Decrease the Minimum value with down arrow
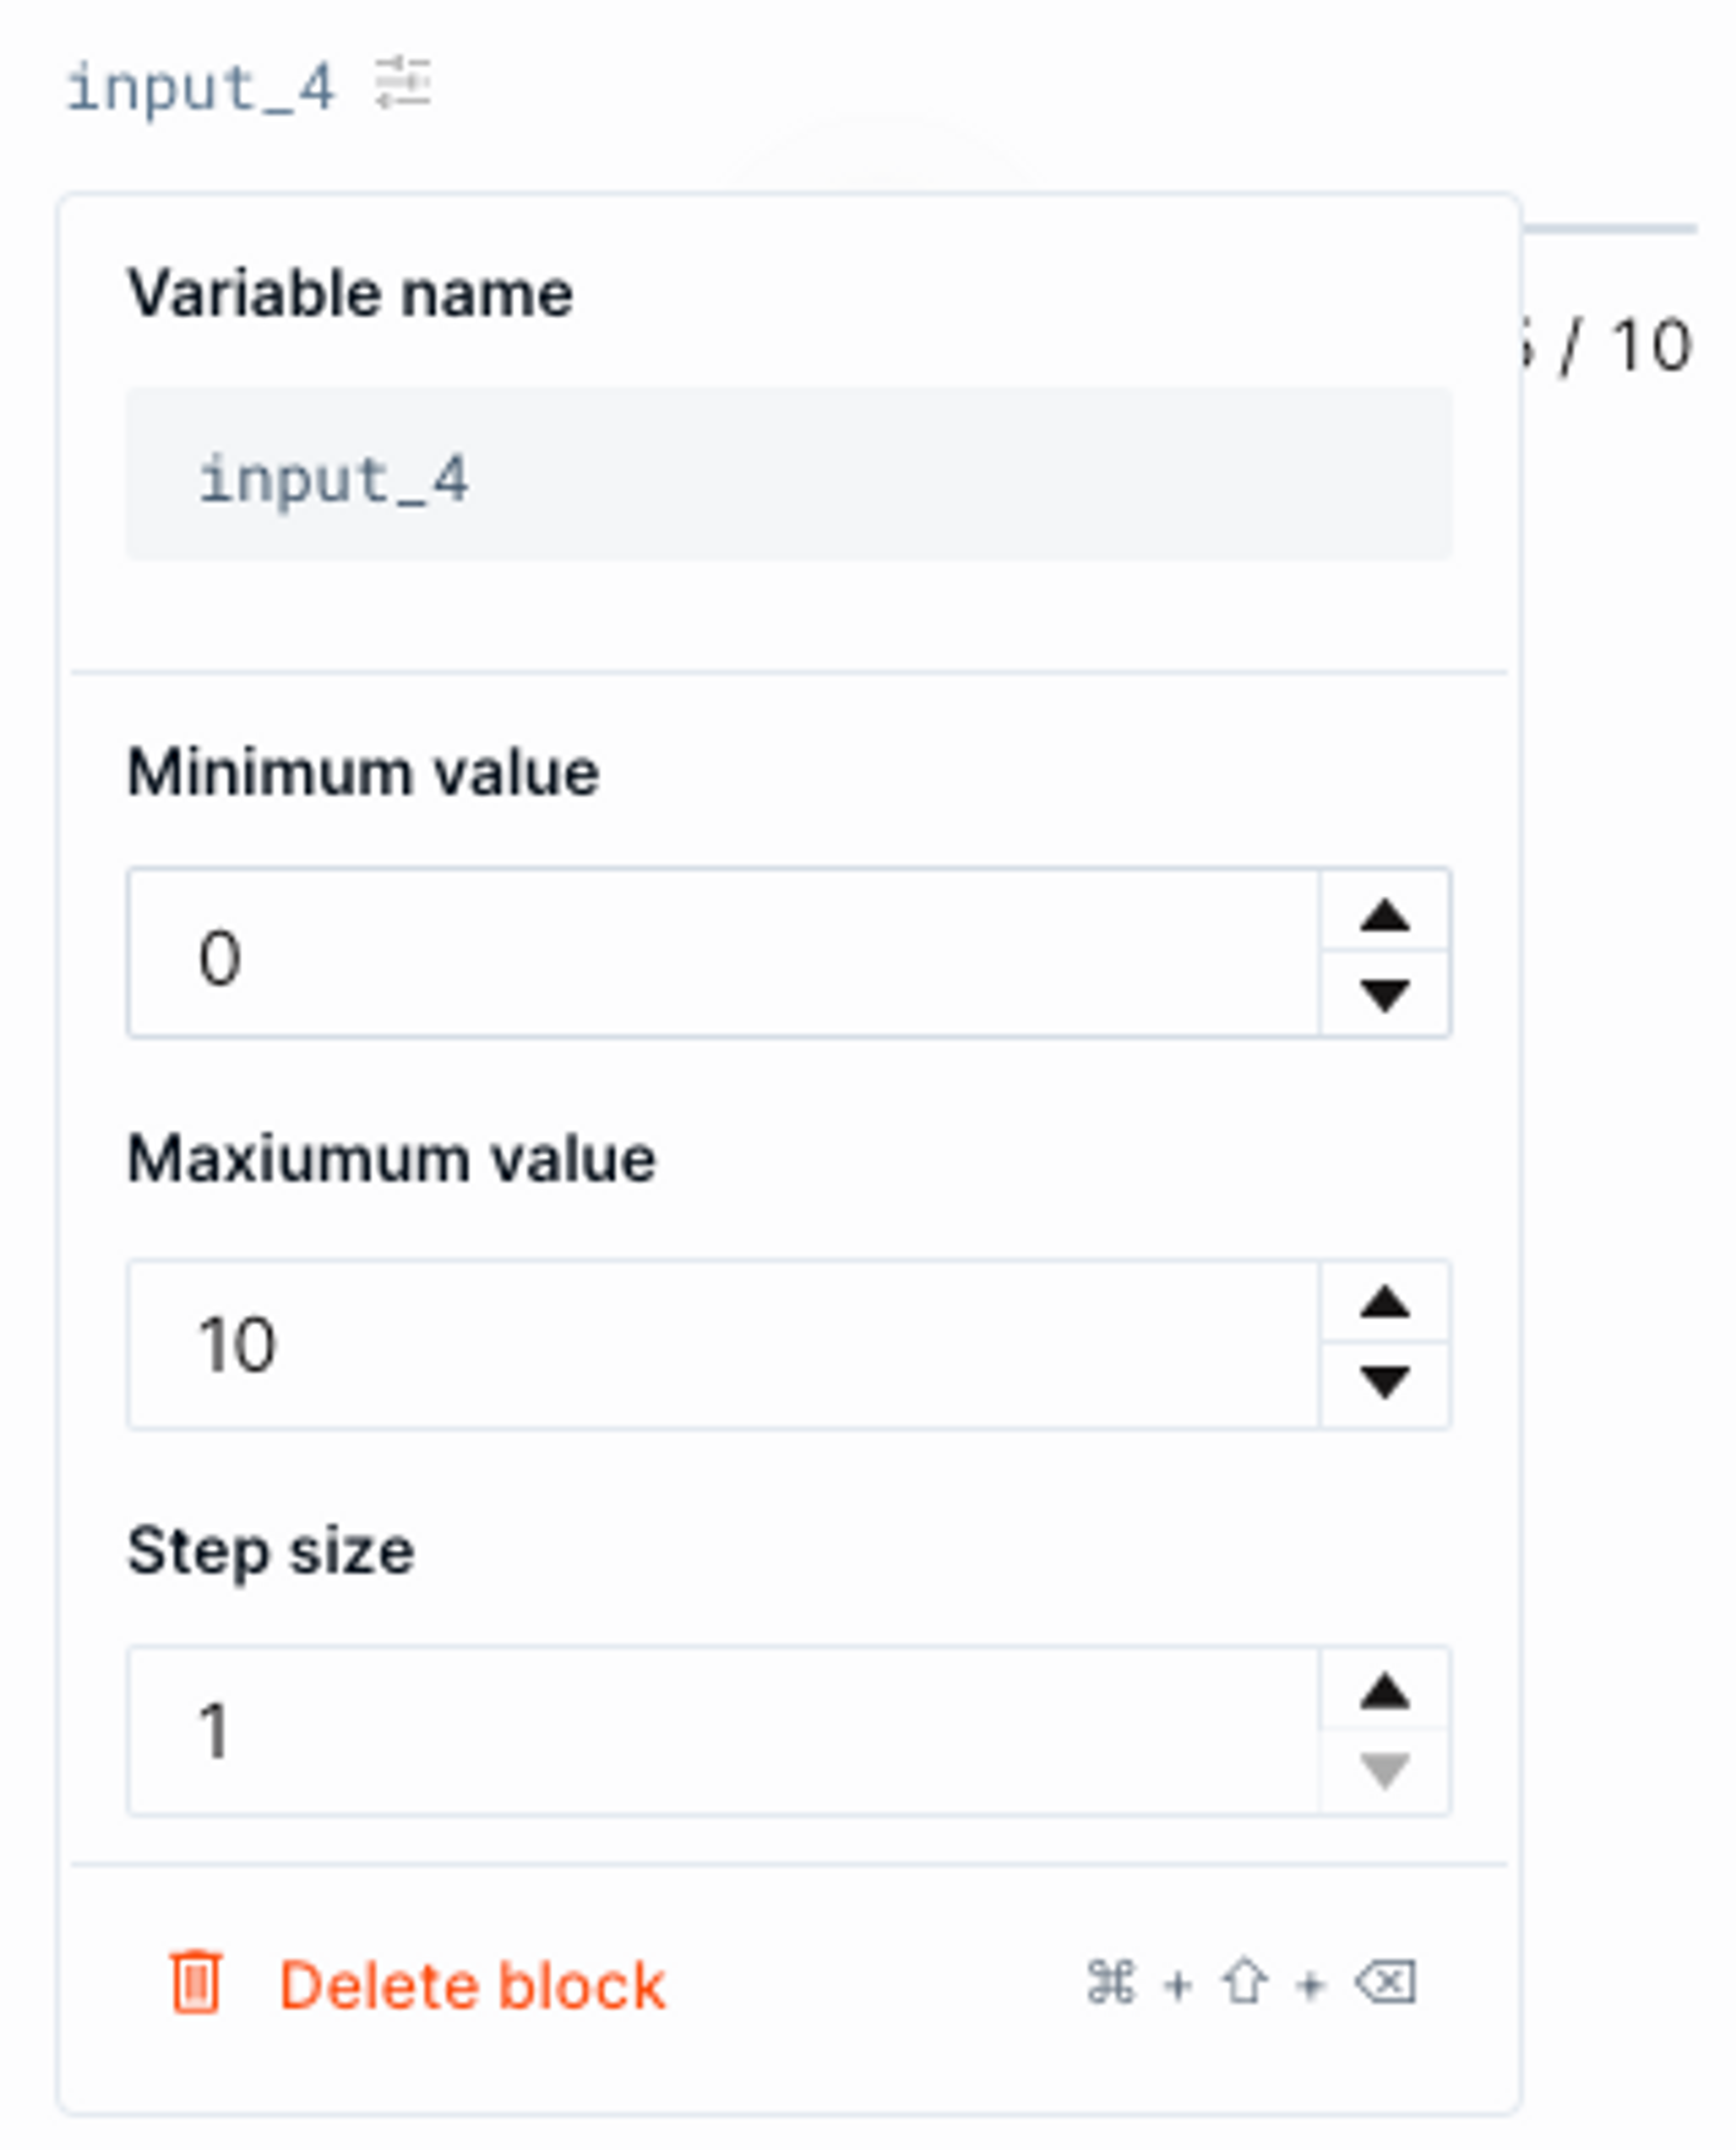Screen dimensions: 1736x2150 1385,994
